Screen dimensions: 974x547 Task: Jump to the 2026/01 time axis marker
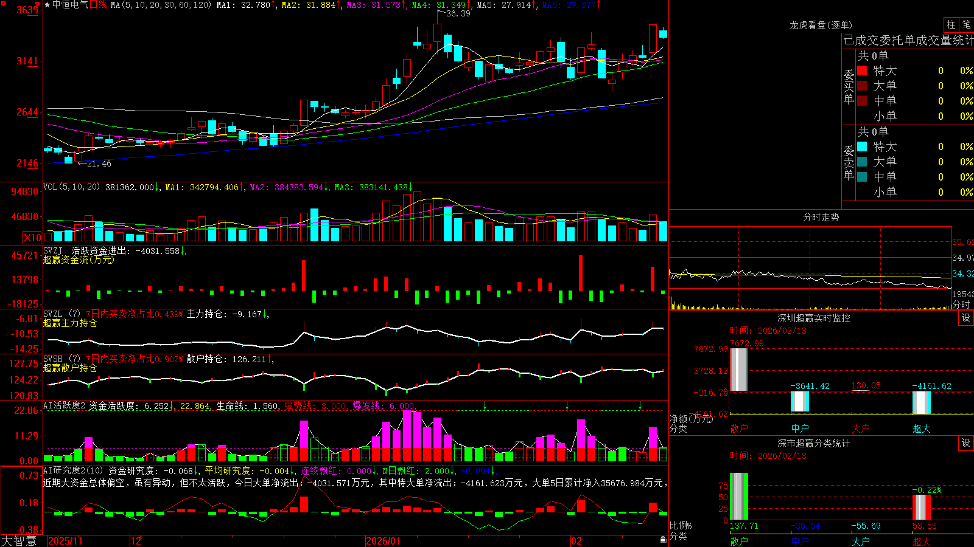coord(384,541)
